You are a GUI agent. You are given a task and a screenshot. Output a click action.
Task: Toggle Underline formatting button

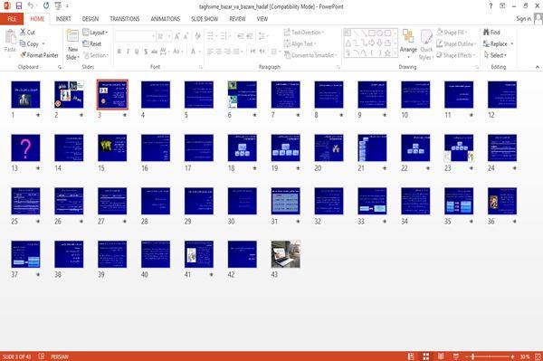click(x=137, y=52)
